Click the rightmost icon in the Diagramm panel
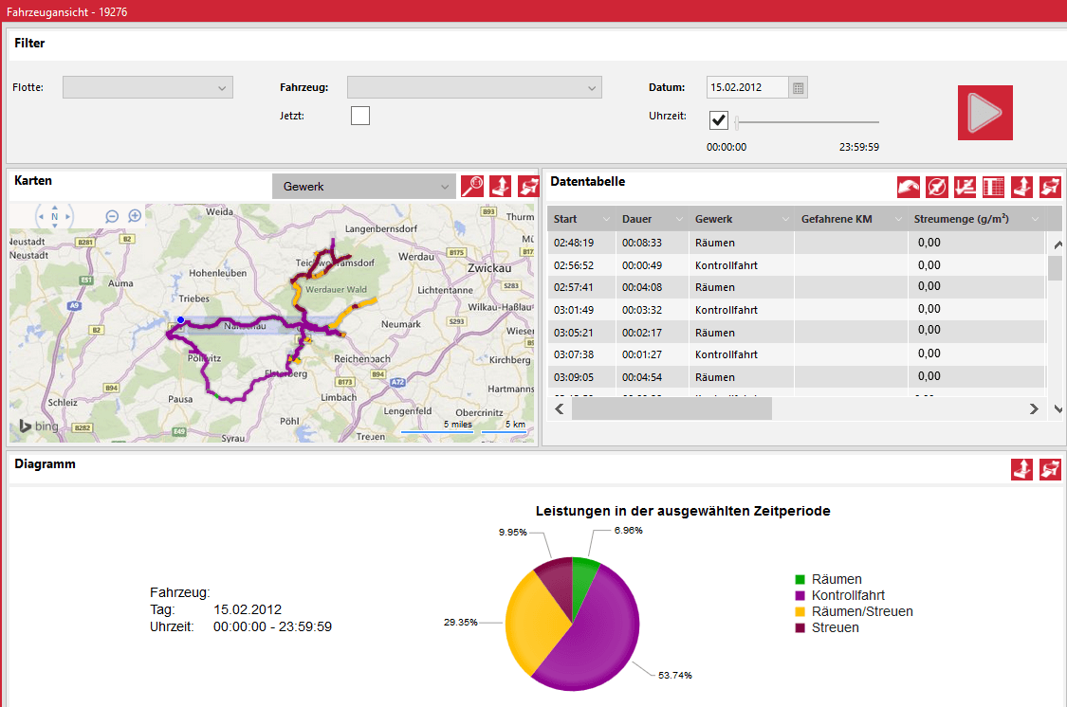Image resolution: width=1067 pixels, height=707 pixels. click(1050, 469)
